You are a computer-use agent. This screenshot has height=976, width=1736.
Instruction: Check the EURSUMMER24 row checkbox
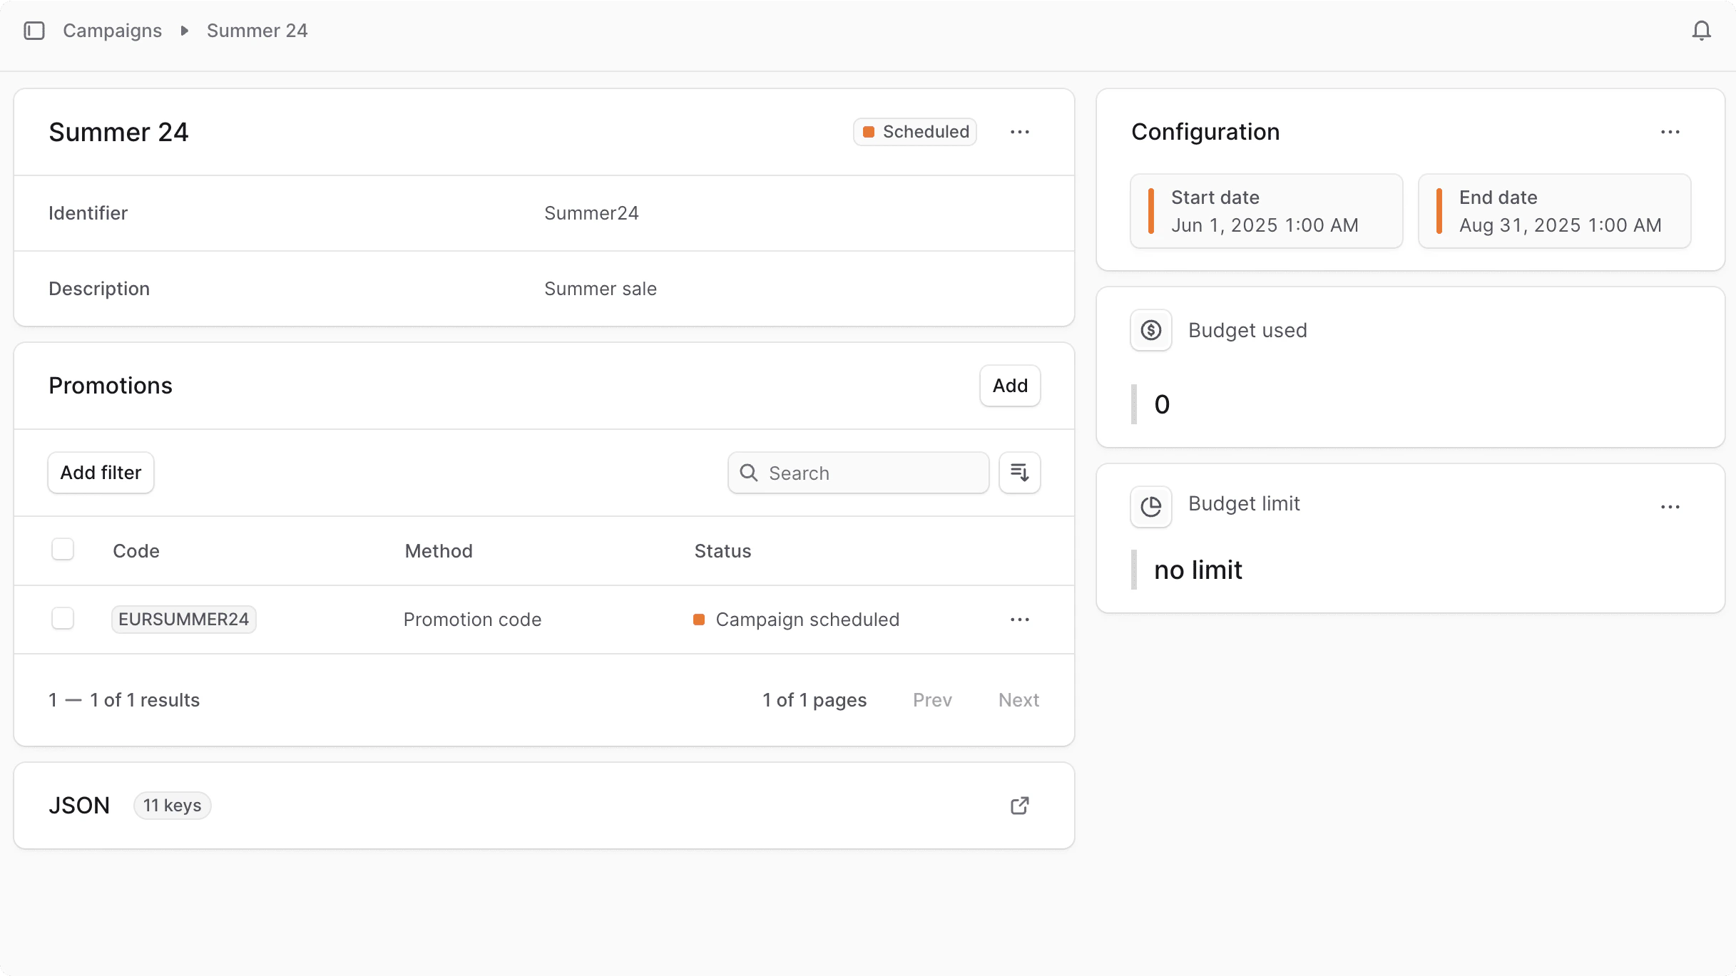click(x=63, y=619)
